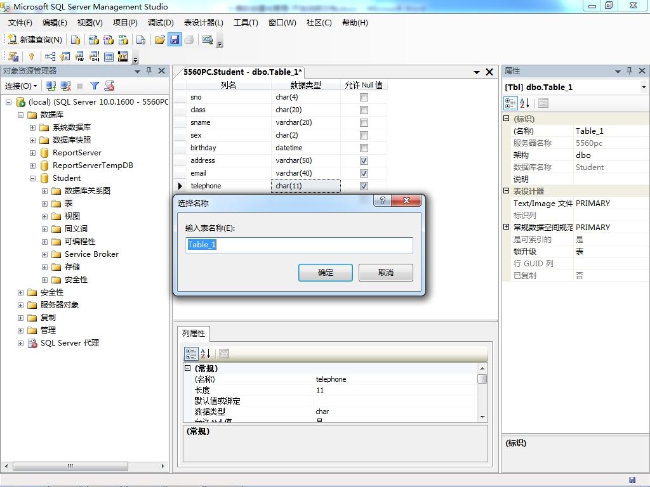
Task: Uncheck Allow Null for email
Action: pos(364,173)
